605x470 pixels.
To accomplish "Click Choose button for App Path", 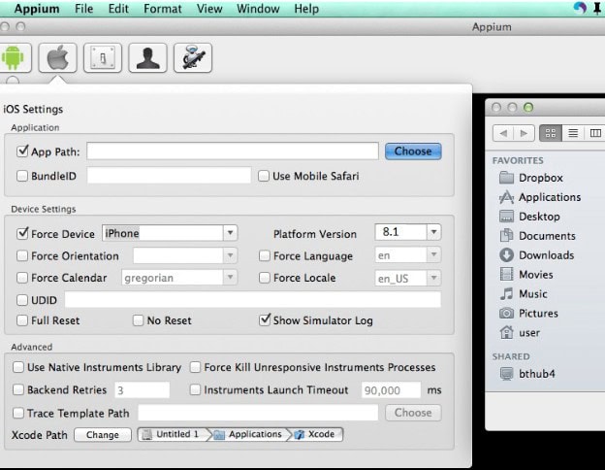I will coord(413,151).
